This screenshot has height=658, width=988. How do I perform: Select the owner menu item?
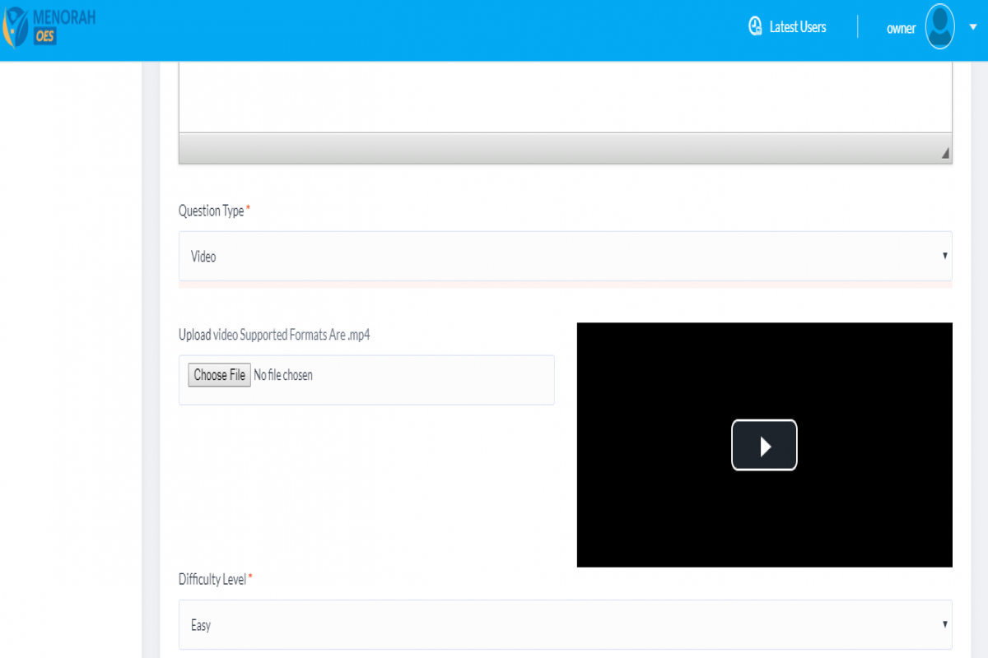pyautogui.click(x=901, y=28)
